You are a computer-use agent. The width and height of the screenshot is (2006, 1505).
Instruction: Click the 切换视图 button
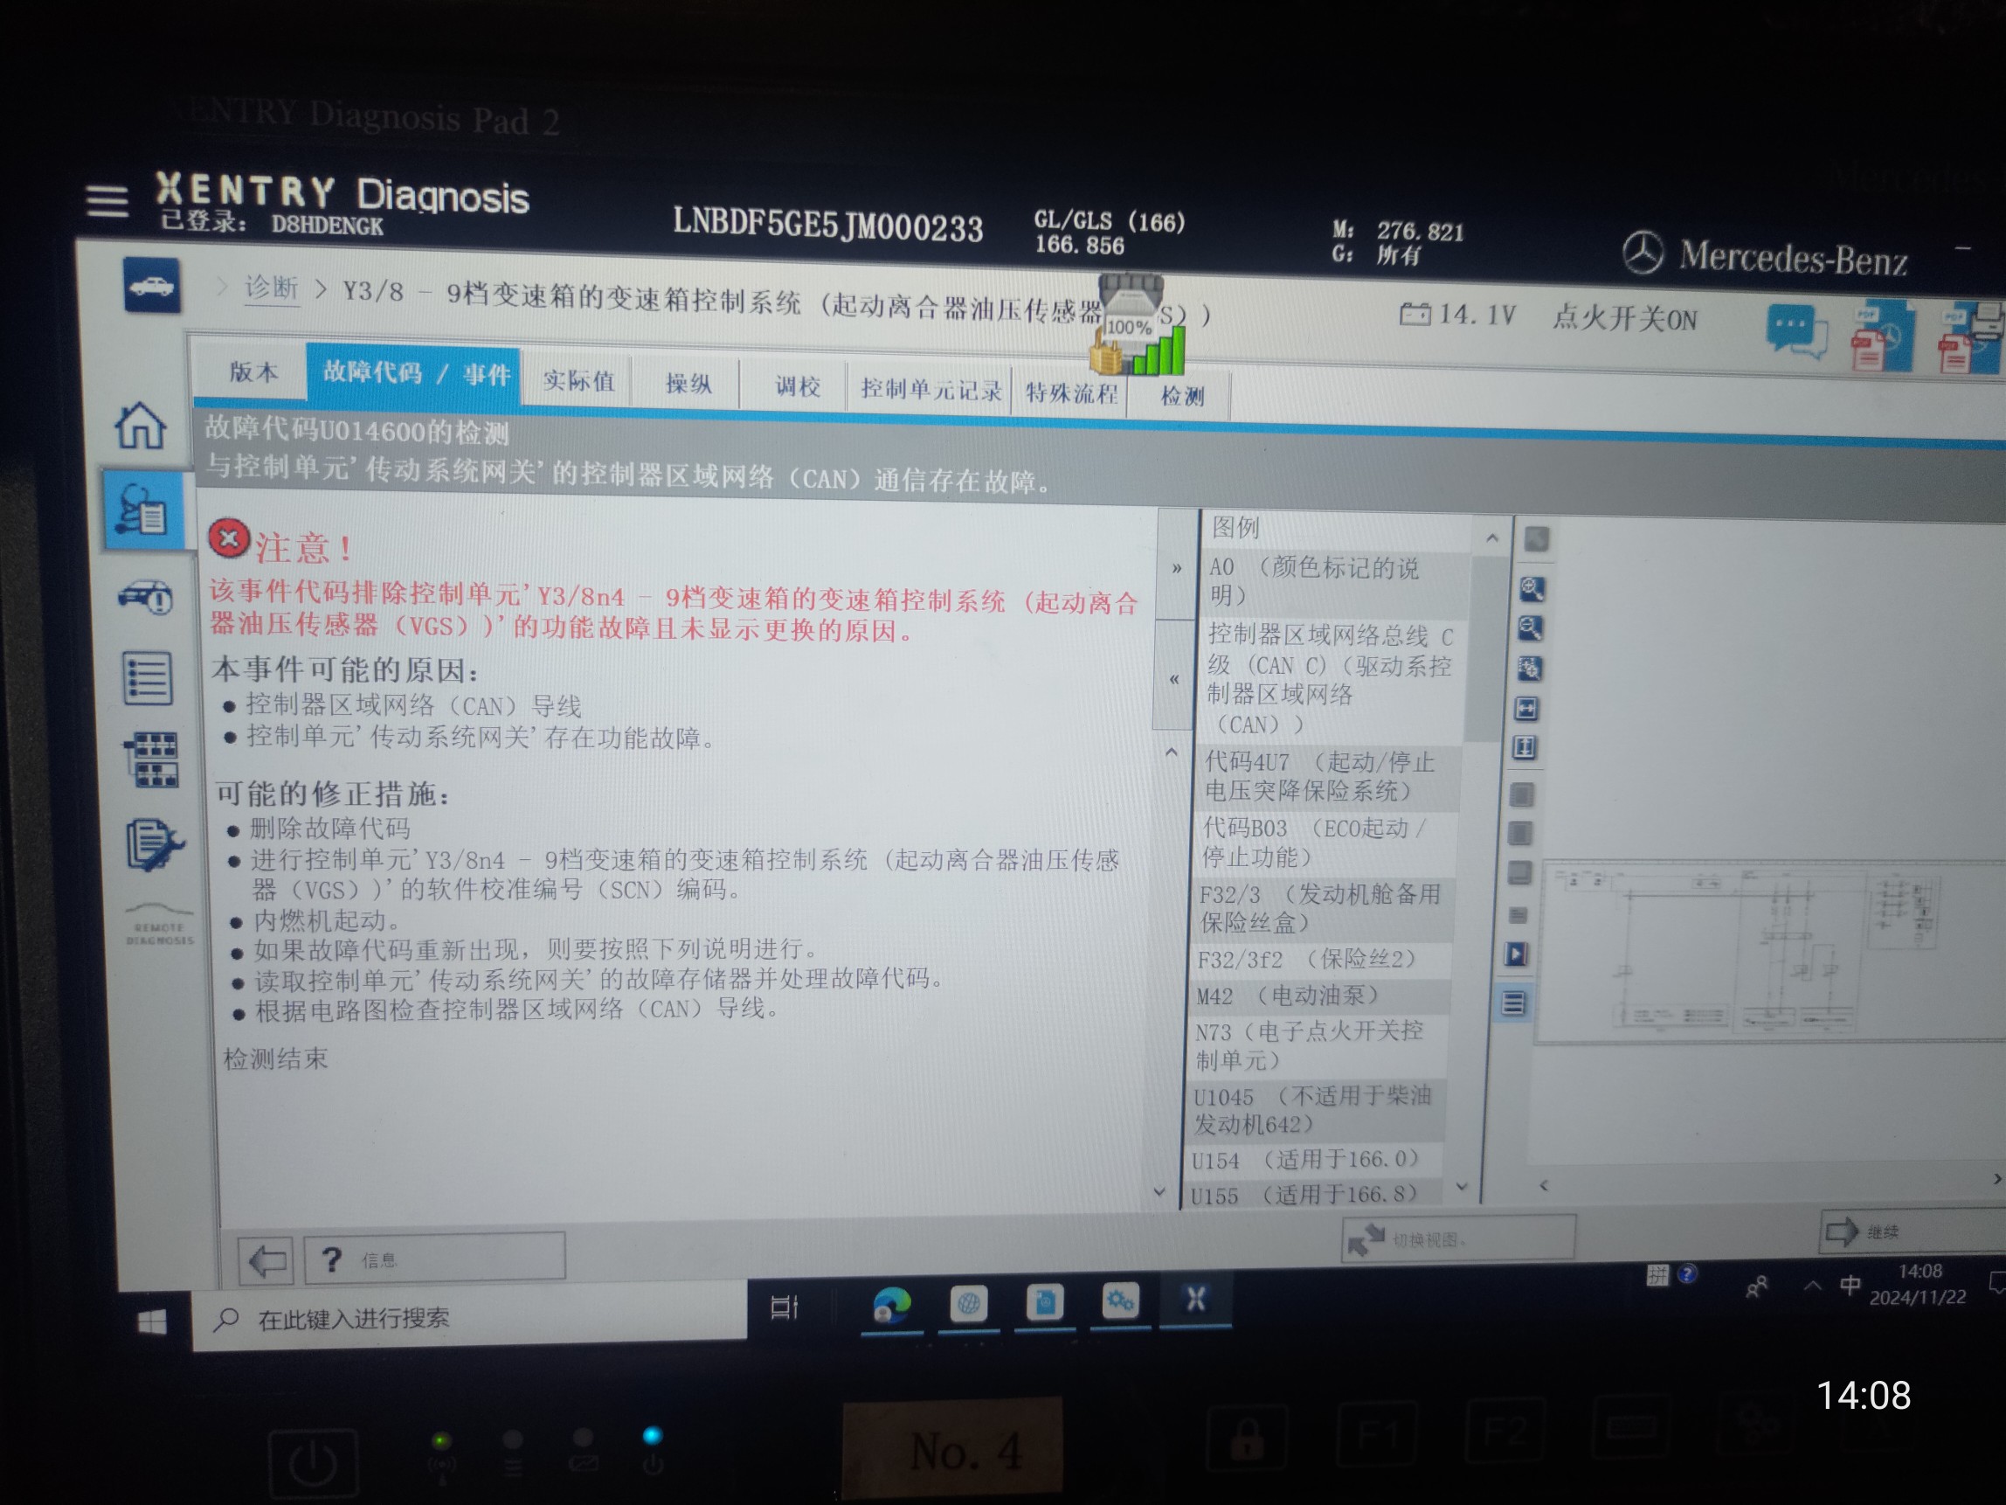[x=1458, y=1238]
